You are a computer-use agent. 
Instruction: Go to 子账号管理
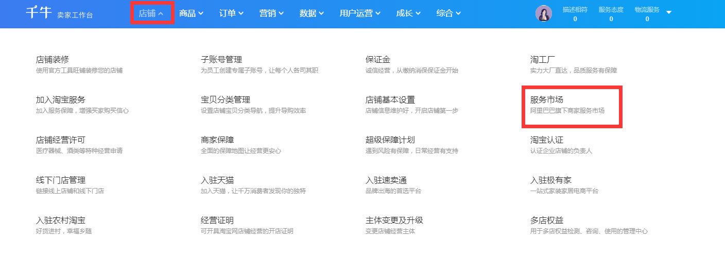221,60
